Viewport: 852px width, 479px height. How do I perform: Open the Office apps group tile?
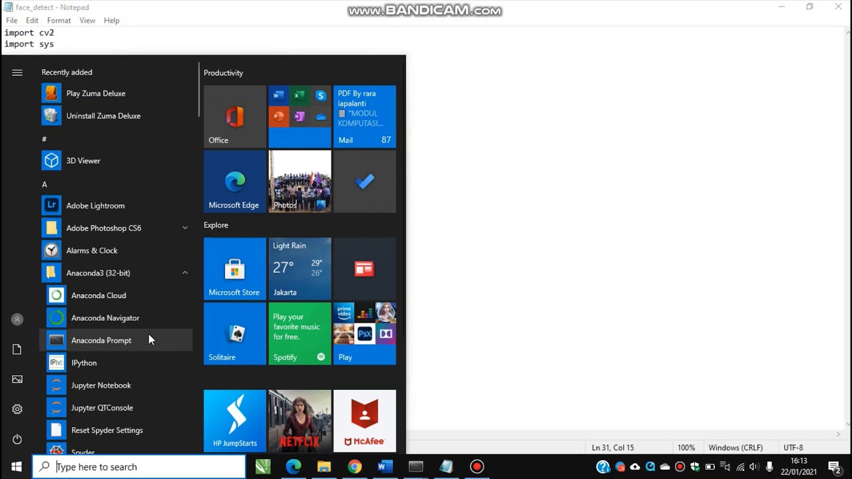tap(300, 116)
